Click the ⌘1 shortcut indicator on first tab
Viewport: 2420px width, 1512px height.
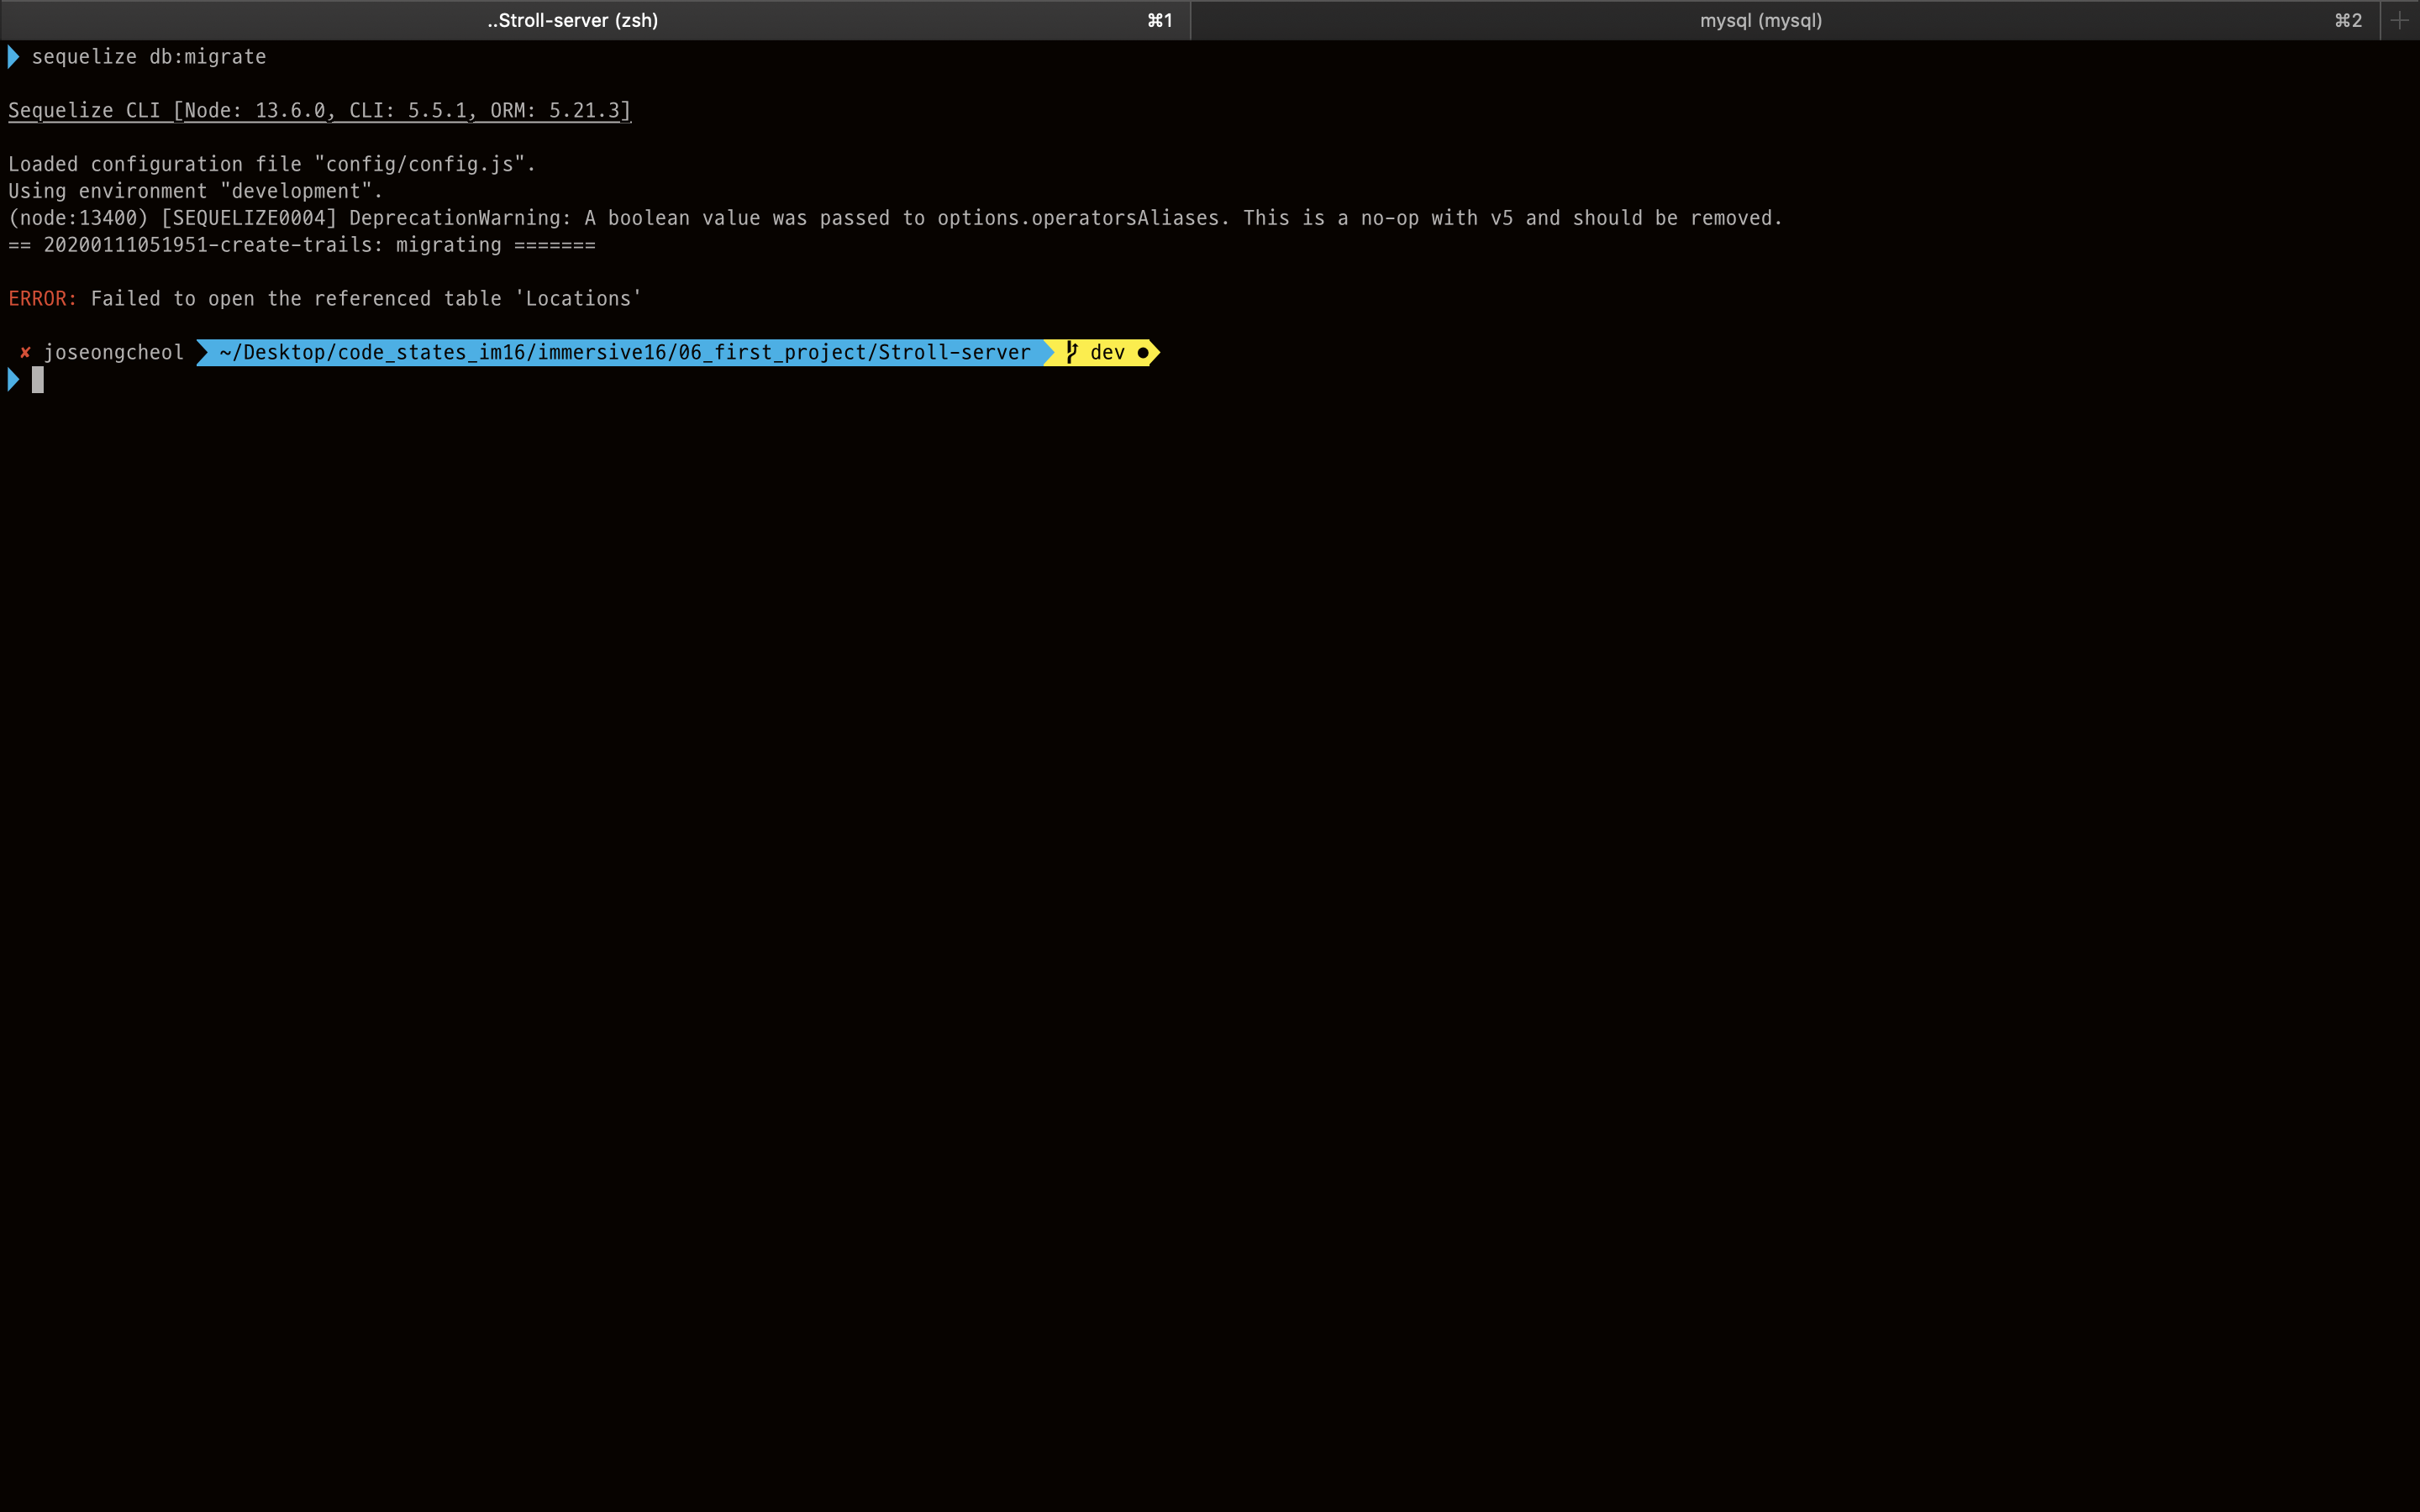coord(1159,20)
